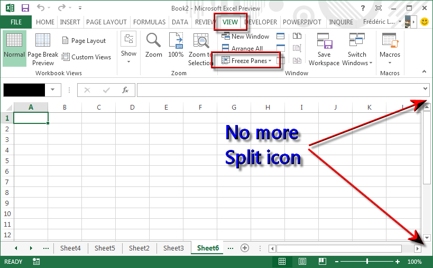
Task: Click Zoom to Selection
Action: [x=200, y=49]
